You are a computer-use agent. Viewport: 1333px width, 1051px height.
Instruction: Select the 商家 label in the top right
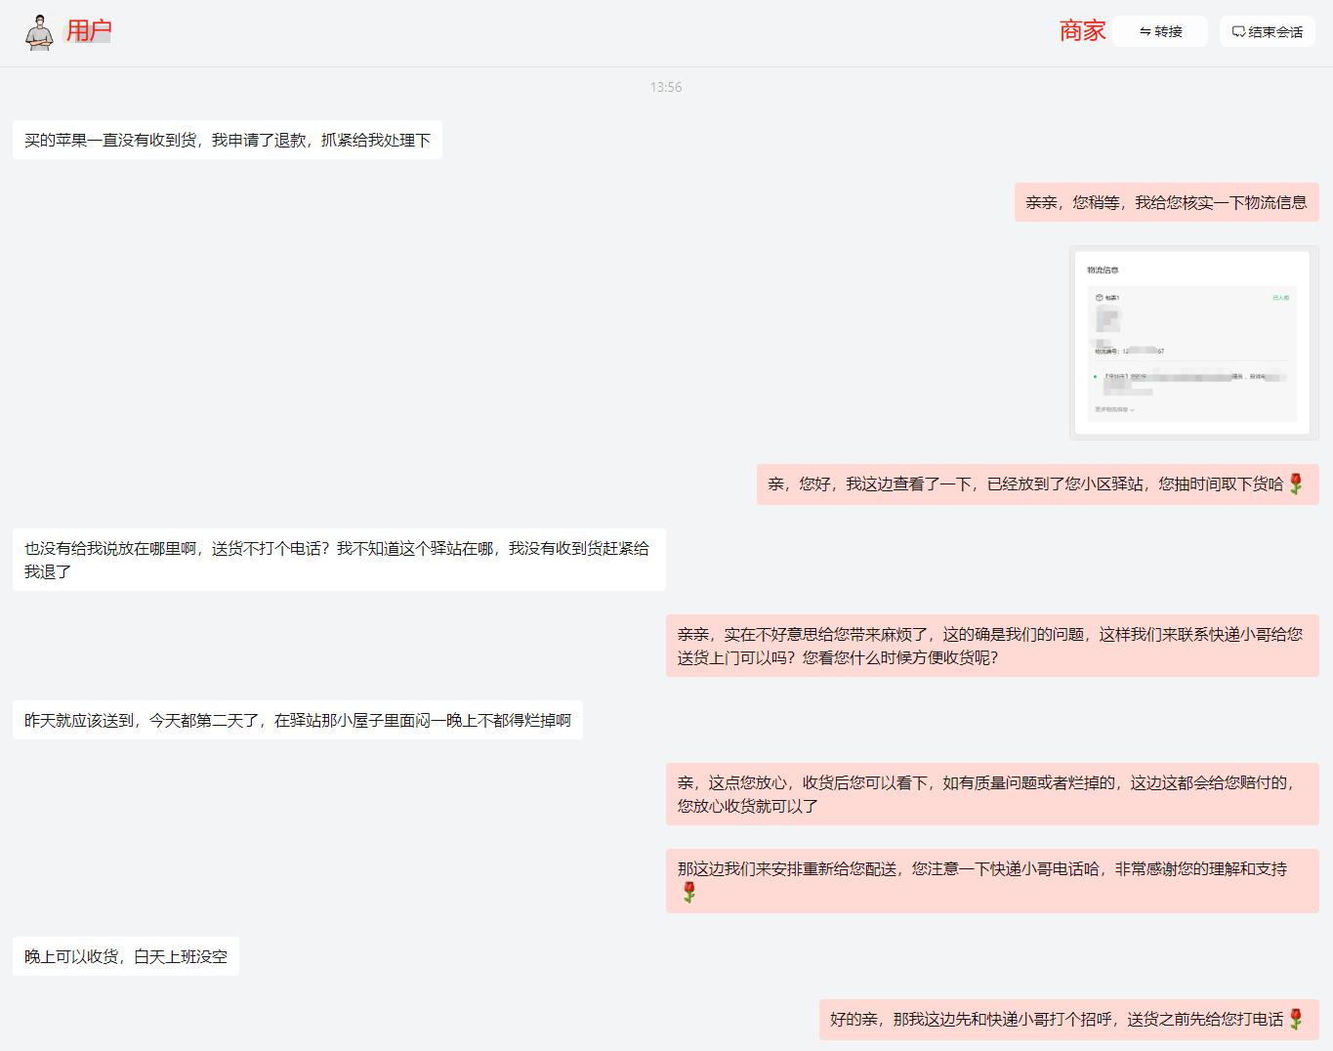coord(1081,30)
